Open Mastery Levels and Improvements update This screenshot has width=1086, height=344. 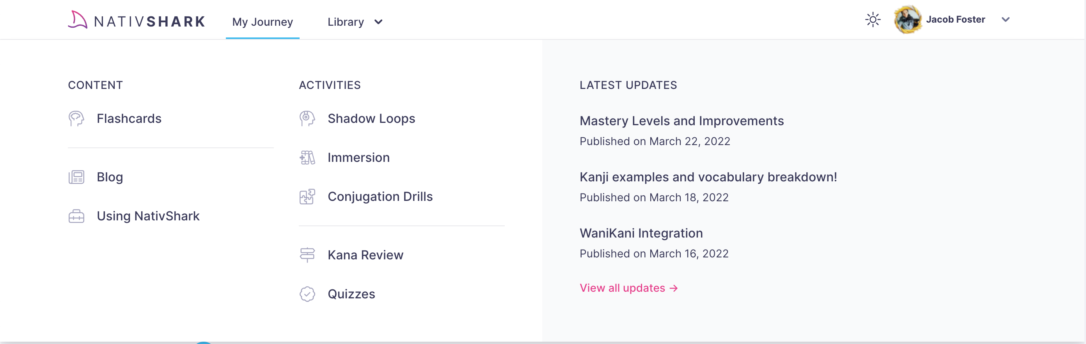click(x=681, y=121)
